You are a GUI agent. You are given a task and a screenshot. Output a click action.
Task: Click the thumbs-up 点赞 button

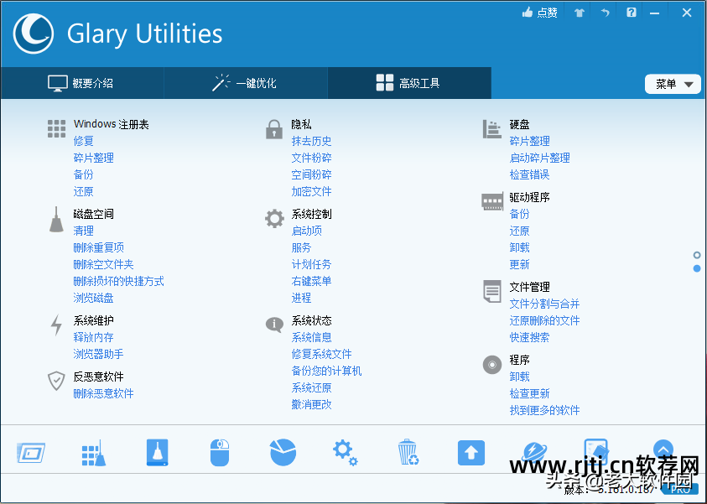coord(539,13)
